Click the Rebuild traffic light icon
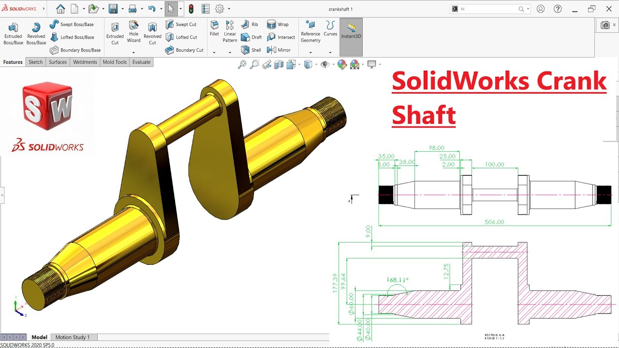The height and width of the screenshot is (348, 619). (x=191, y=9)
